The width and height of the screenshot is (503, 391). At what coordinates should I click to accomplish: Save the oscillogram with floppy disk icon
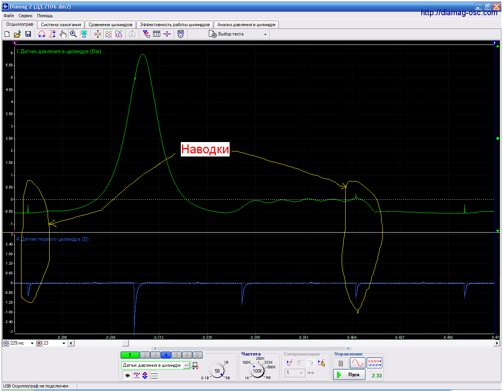[x=28, y=34]
